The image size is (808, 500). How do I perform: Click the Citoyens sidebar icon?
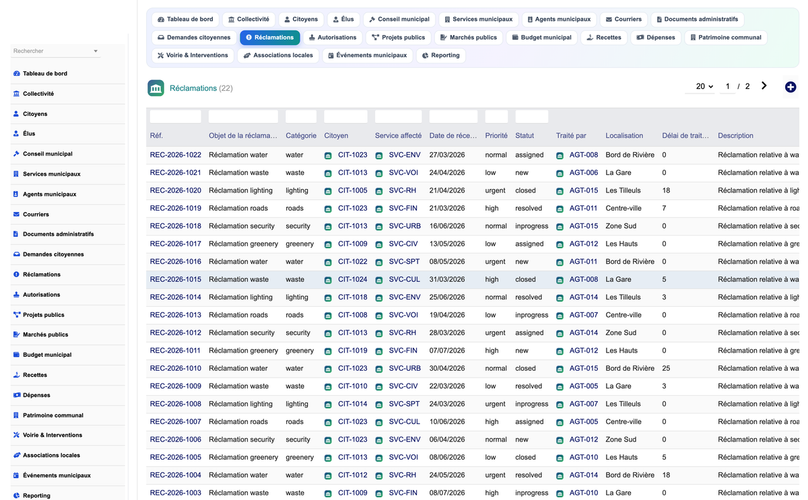17,114
